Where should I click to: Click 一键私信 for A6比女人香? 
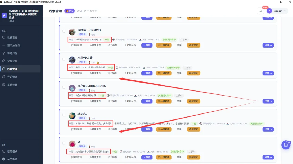(x=164, y=73)
